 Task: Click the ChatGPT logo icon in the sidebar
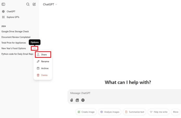click(3, 12)
